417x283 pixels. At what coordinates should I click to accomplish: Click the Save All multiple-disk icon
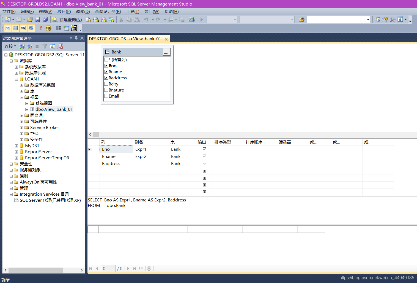[45, 20]
